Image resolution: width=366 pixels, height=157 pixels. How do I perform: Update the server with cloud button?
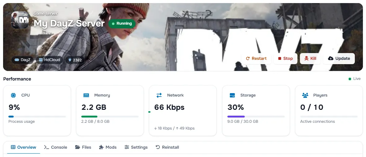(x=339, y=59)
